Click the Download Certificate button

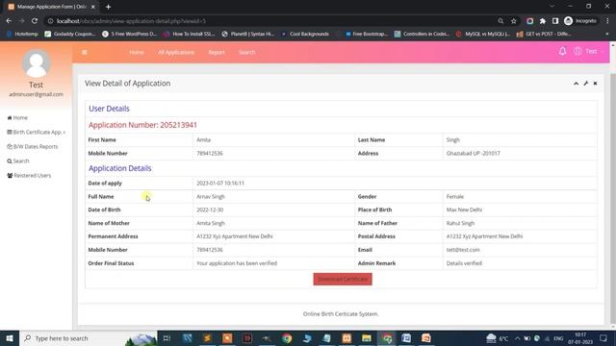coord(343,279)
